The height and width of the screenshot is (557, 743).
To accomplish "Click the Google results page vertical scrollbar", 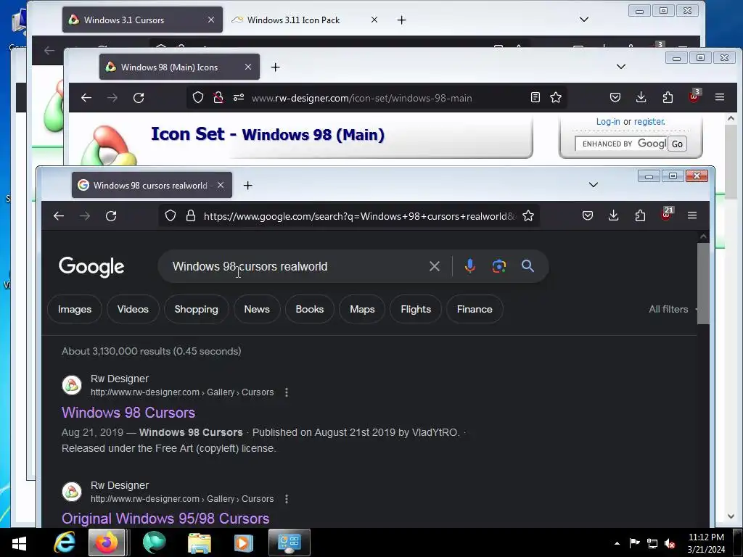I will tap(703, 284).
